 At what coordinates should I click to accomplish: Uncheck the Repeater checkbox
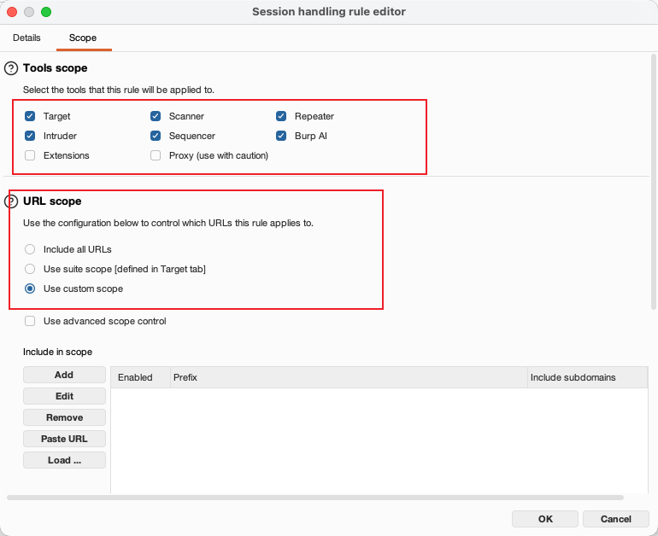(281, 116)
